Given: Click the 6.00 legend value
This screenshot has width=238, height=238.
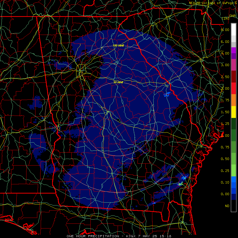Looking at the screenshot, I should [x=225, y=42].
